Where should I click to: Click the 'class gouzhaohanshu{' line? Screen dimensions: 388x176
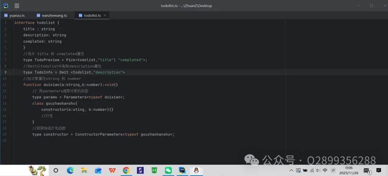point(55,104)
